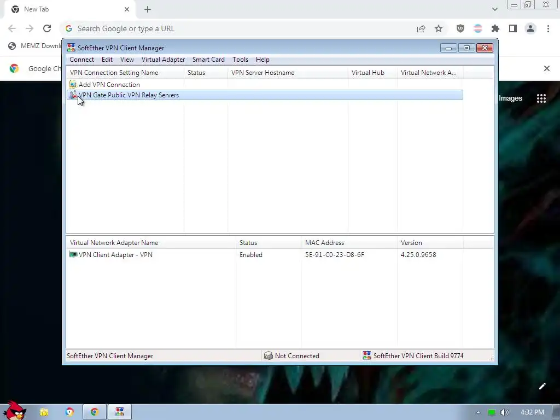Click the VPN Client Adapter network card icon
Viewport: 560px width, 420px height.
tap(73, 254)
